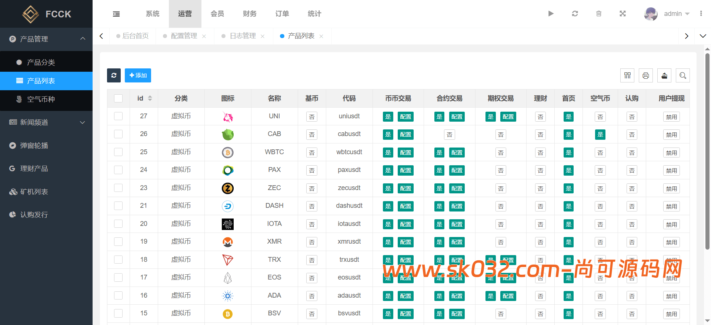Viewport: 711px width, 325px height.
Task: Collapse the 产品管理 sidebar menu
Action: click(46, 39)
